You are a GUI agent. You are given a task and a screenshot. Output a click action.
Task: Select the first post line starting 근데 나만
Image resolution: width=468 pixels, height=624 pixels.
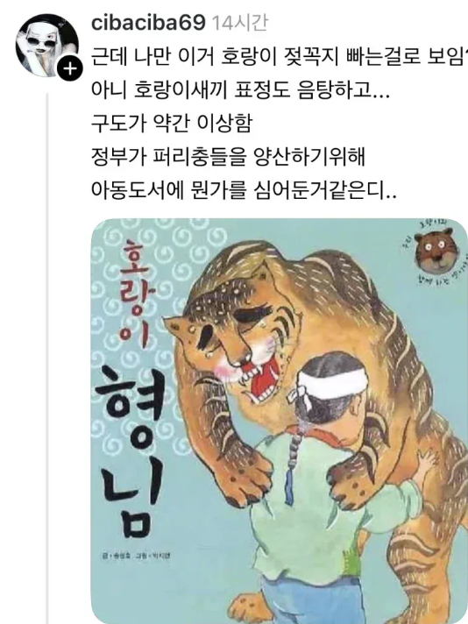coord(280,57)
